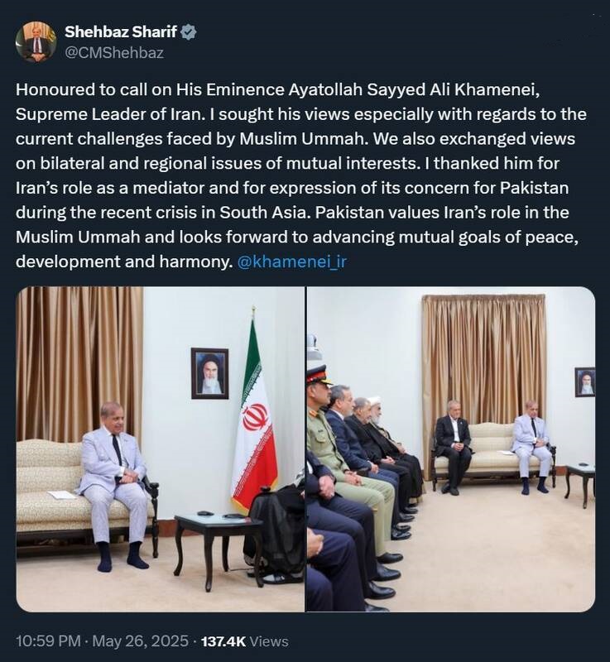Open the Shehbaz Sharif display name
This screenshot has width=610, height=662.
(x=121, y=31)
